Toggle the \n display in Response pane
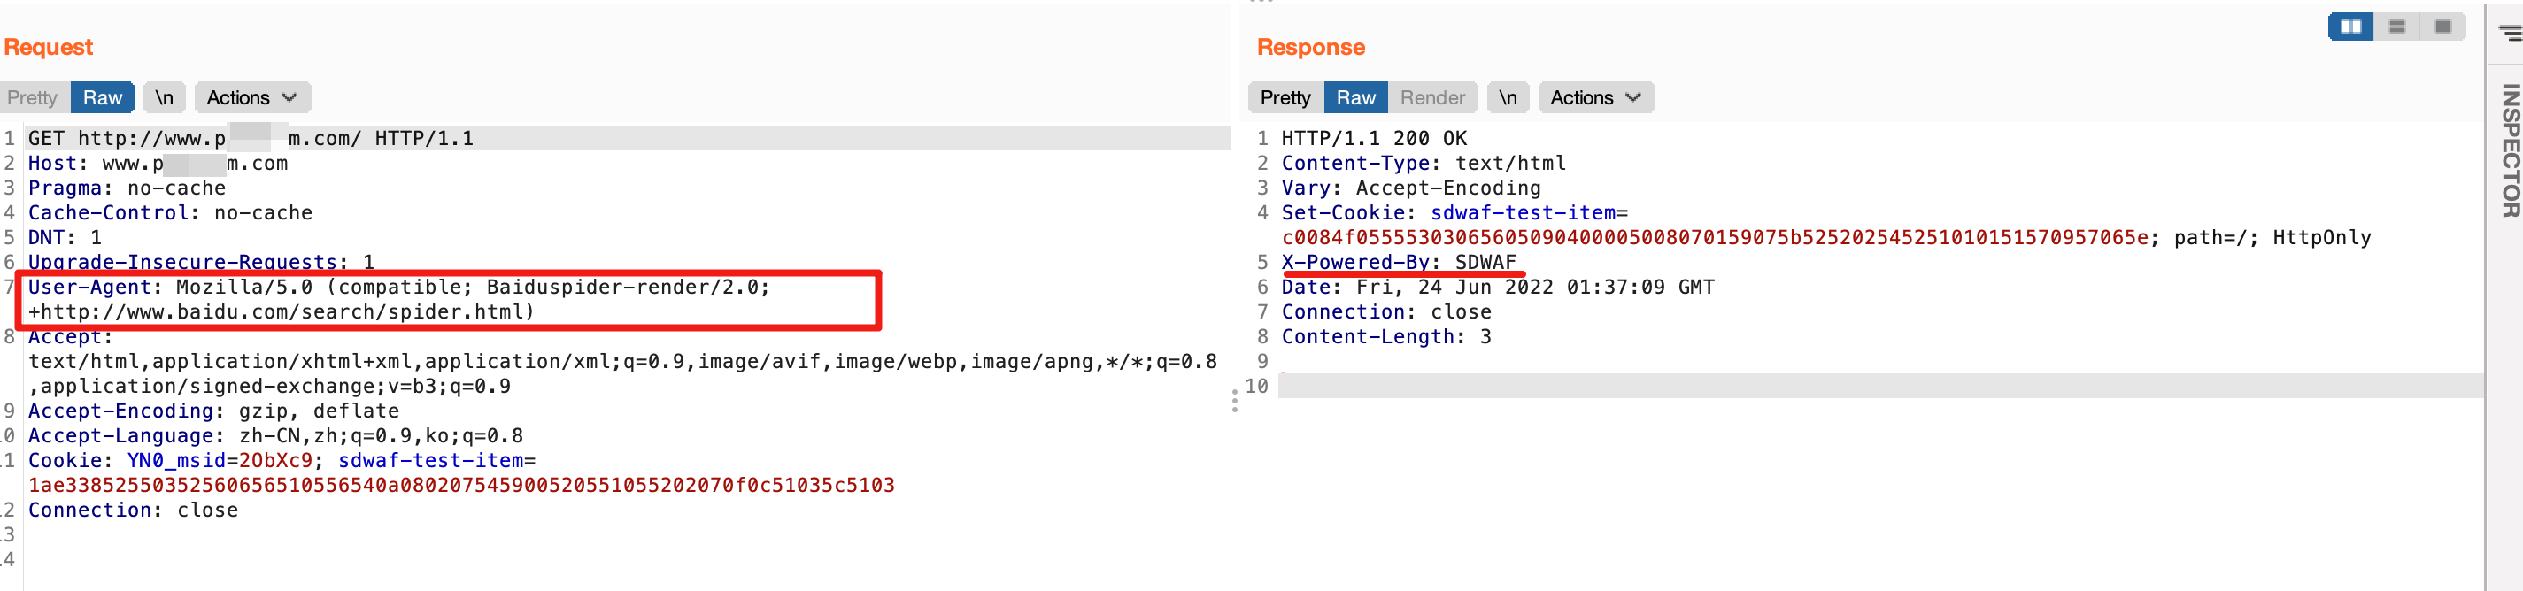 (x=1508, y=98)
